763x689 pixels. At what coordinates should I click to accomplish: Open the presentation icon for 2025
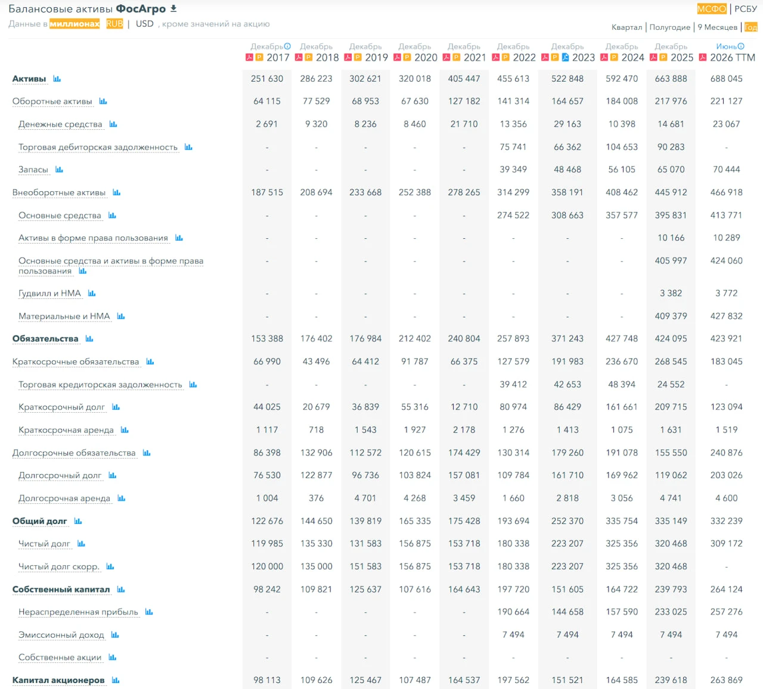click(x=663, y=58)
